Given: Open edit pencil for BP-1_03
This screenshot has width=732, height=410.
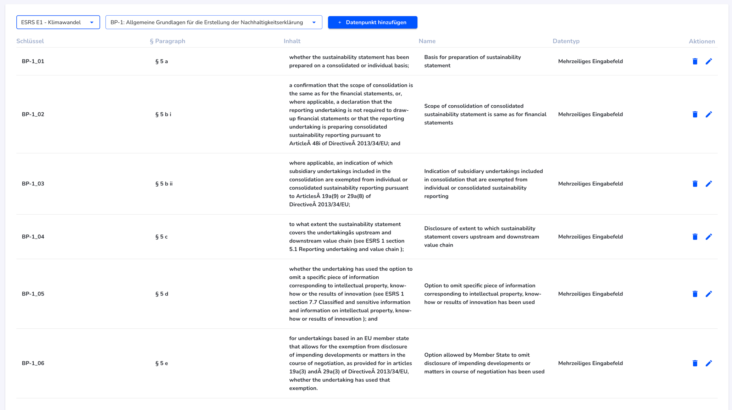Looking at the screenshot, I should tap(709, 184).
